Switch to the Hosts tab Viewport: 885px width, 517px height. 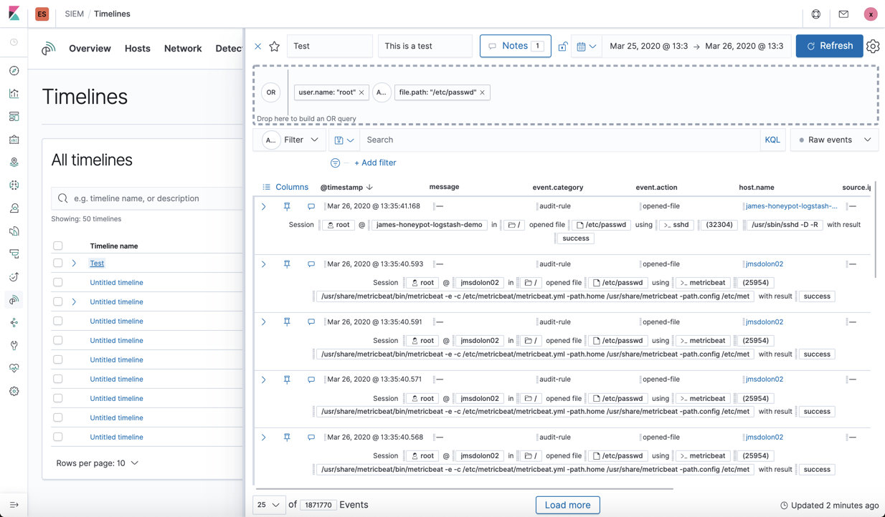138,49
